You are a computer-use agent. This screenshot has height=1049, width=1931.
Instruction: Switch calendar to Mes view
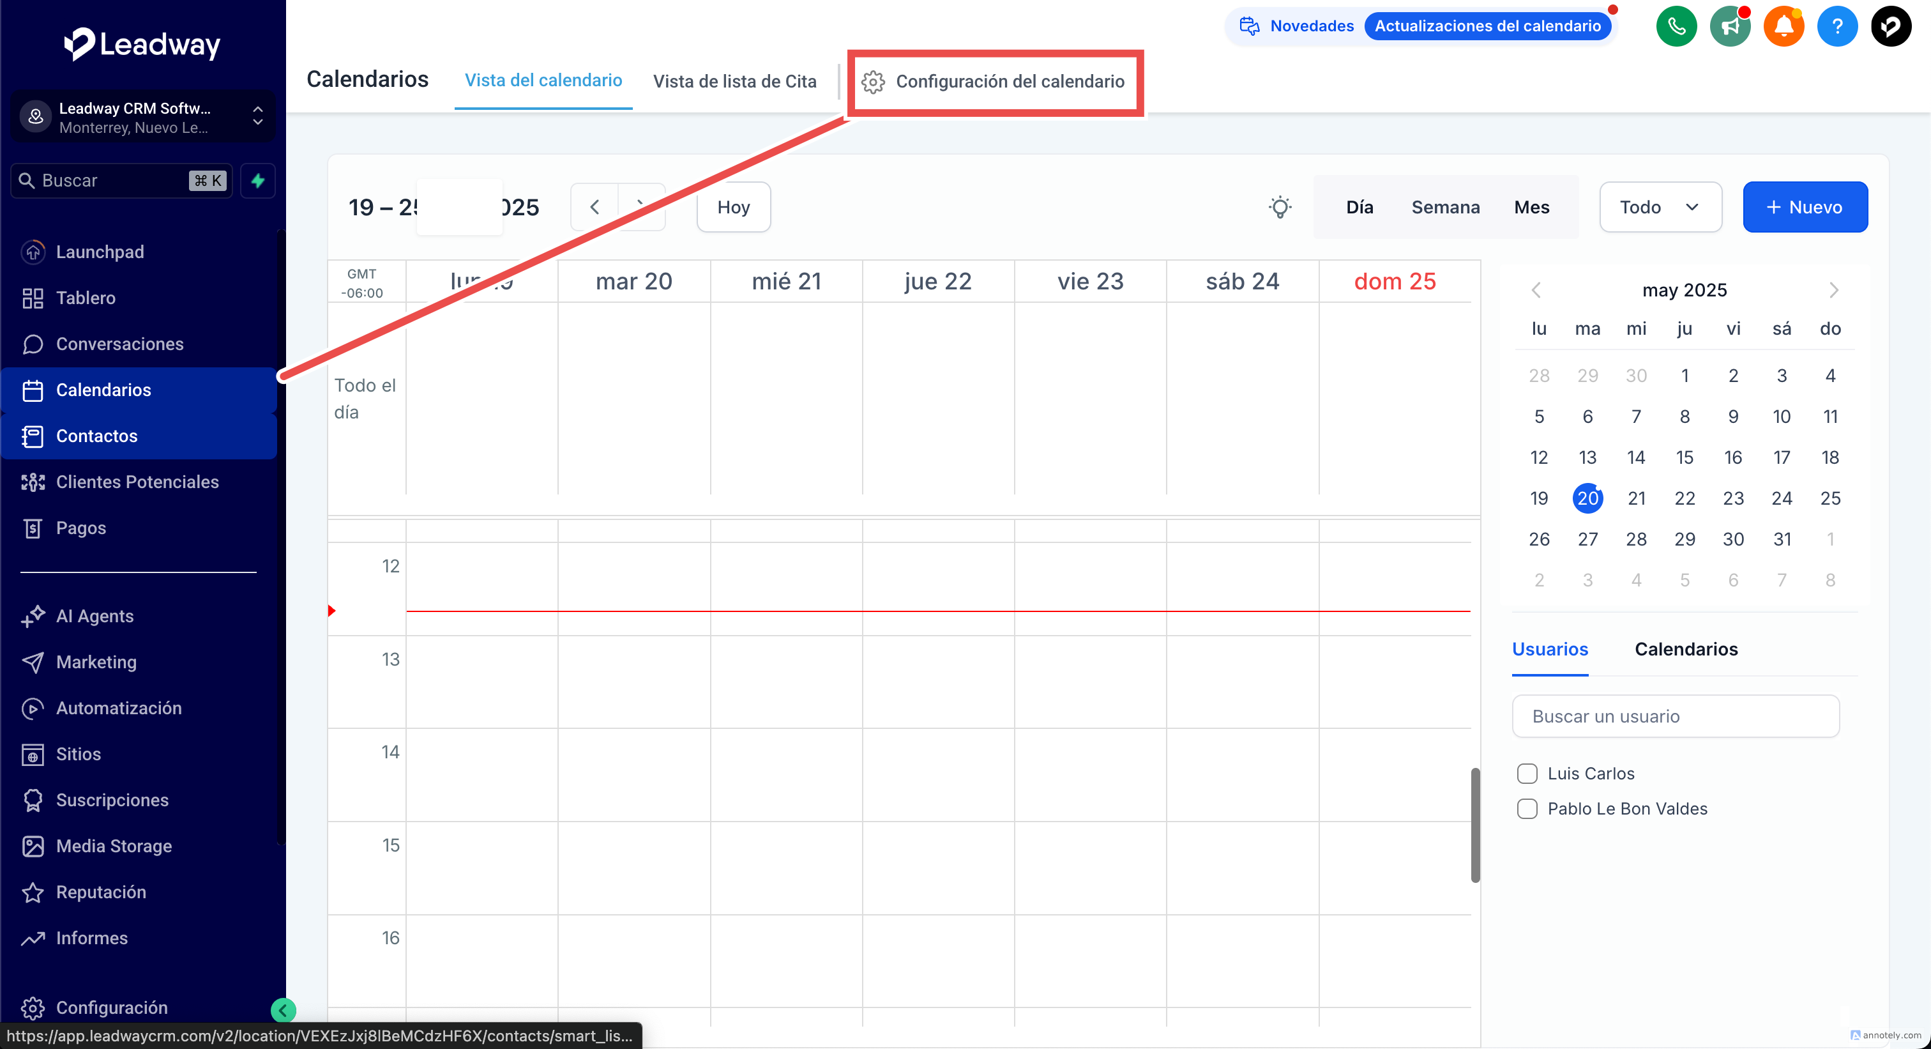(1531, 207)
